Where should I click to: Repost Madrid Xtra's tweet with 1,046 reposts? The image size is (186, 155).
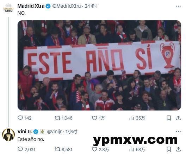click(x=63, y=118)
